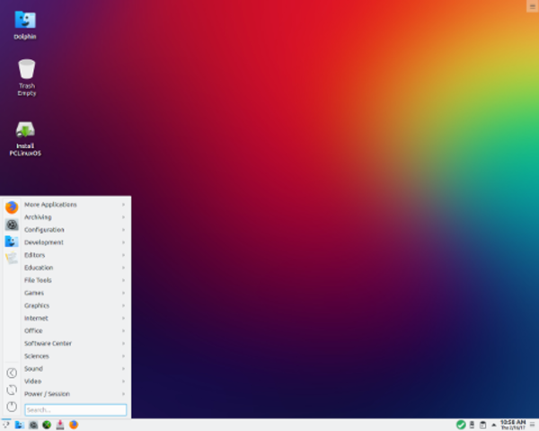Open the Software Center menu category

point(75,343)
